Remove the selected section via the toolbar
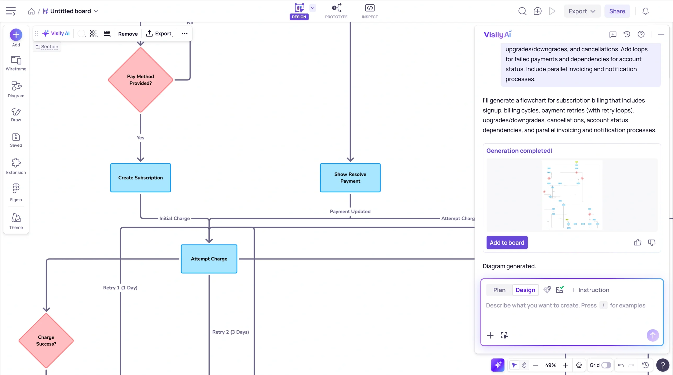The image size is (673, 375). click(x=128, y=33)
